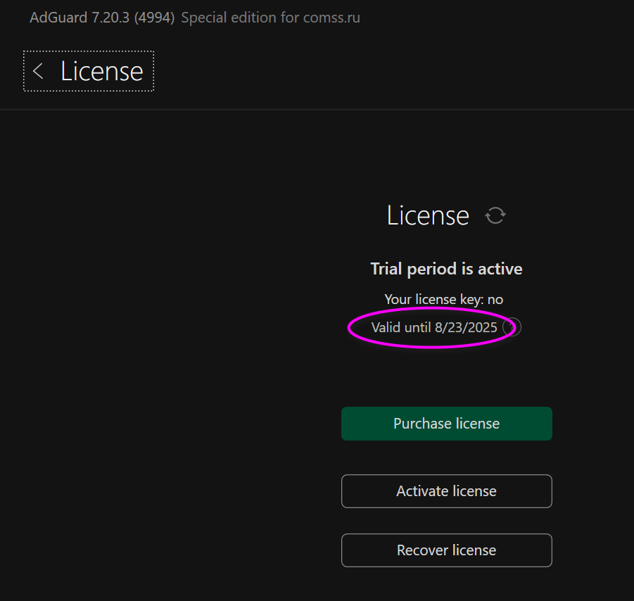Click the "Valid until 8/23/2025" text
Viewport: 634px width, 601px height.
(433, 327)
